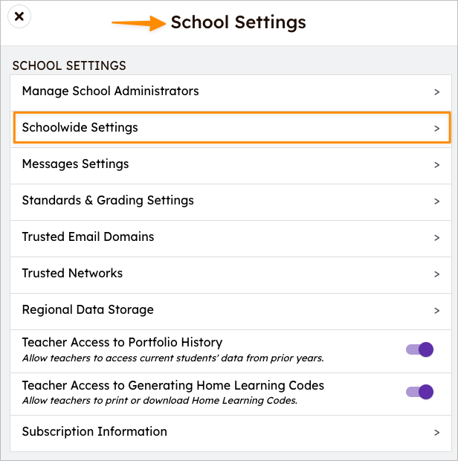Click chevron for Trusted Email Domains
This screenshot has height=461, width=458.
pyautogui.click(x=437, y=238)
